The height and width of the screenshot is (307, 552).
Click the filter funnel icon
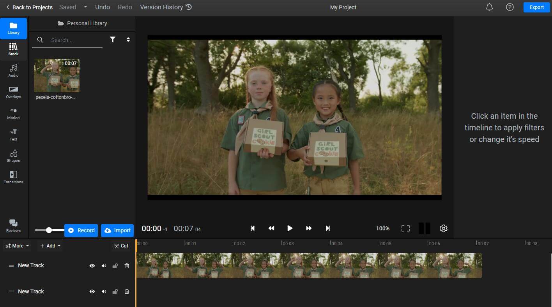click(x=113, y=39)
